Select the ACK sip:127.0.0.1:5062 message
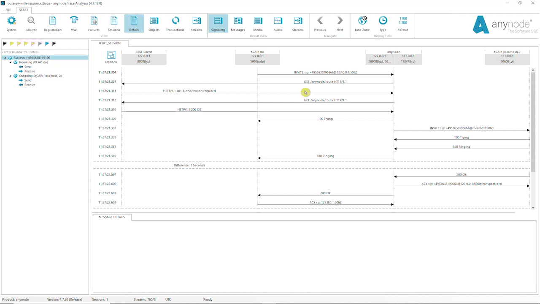The width and height of the screenshot is (540, 304). tap(325, 203)
